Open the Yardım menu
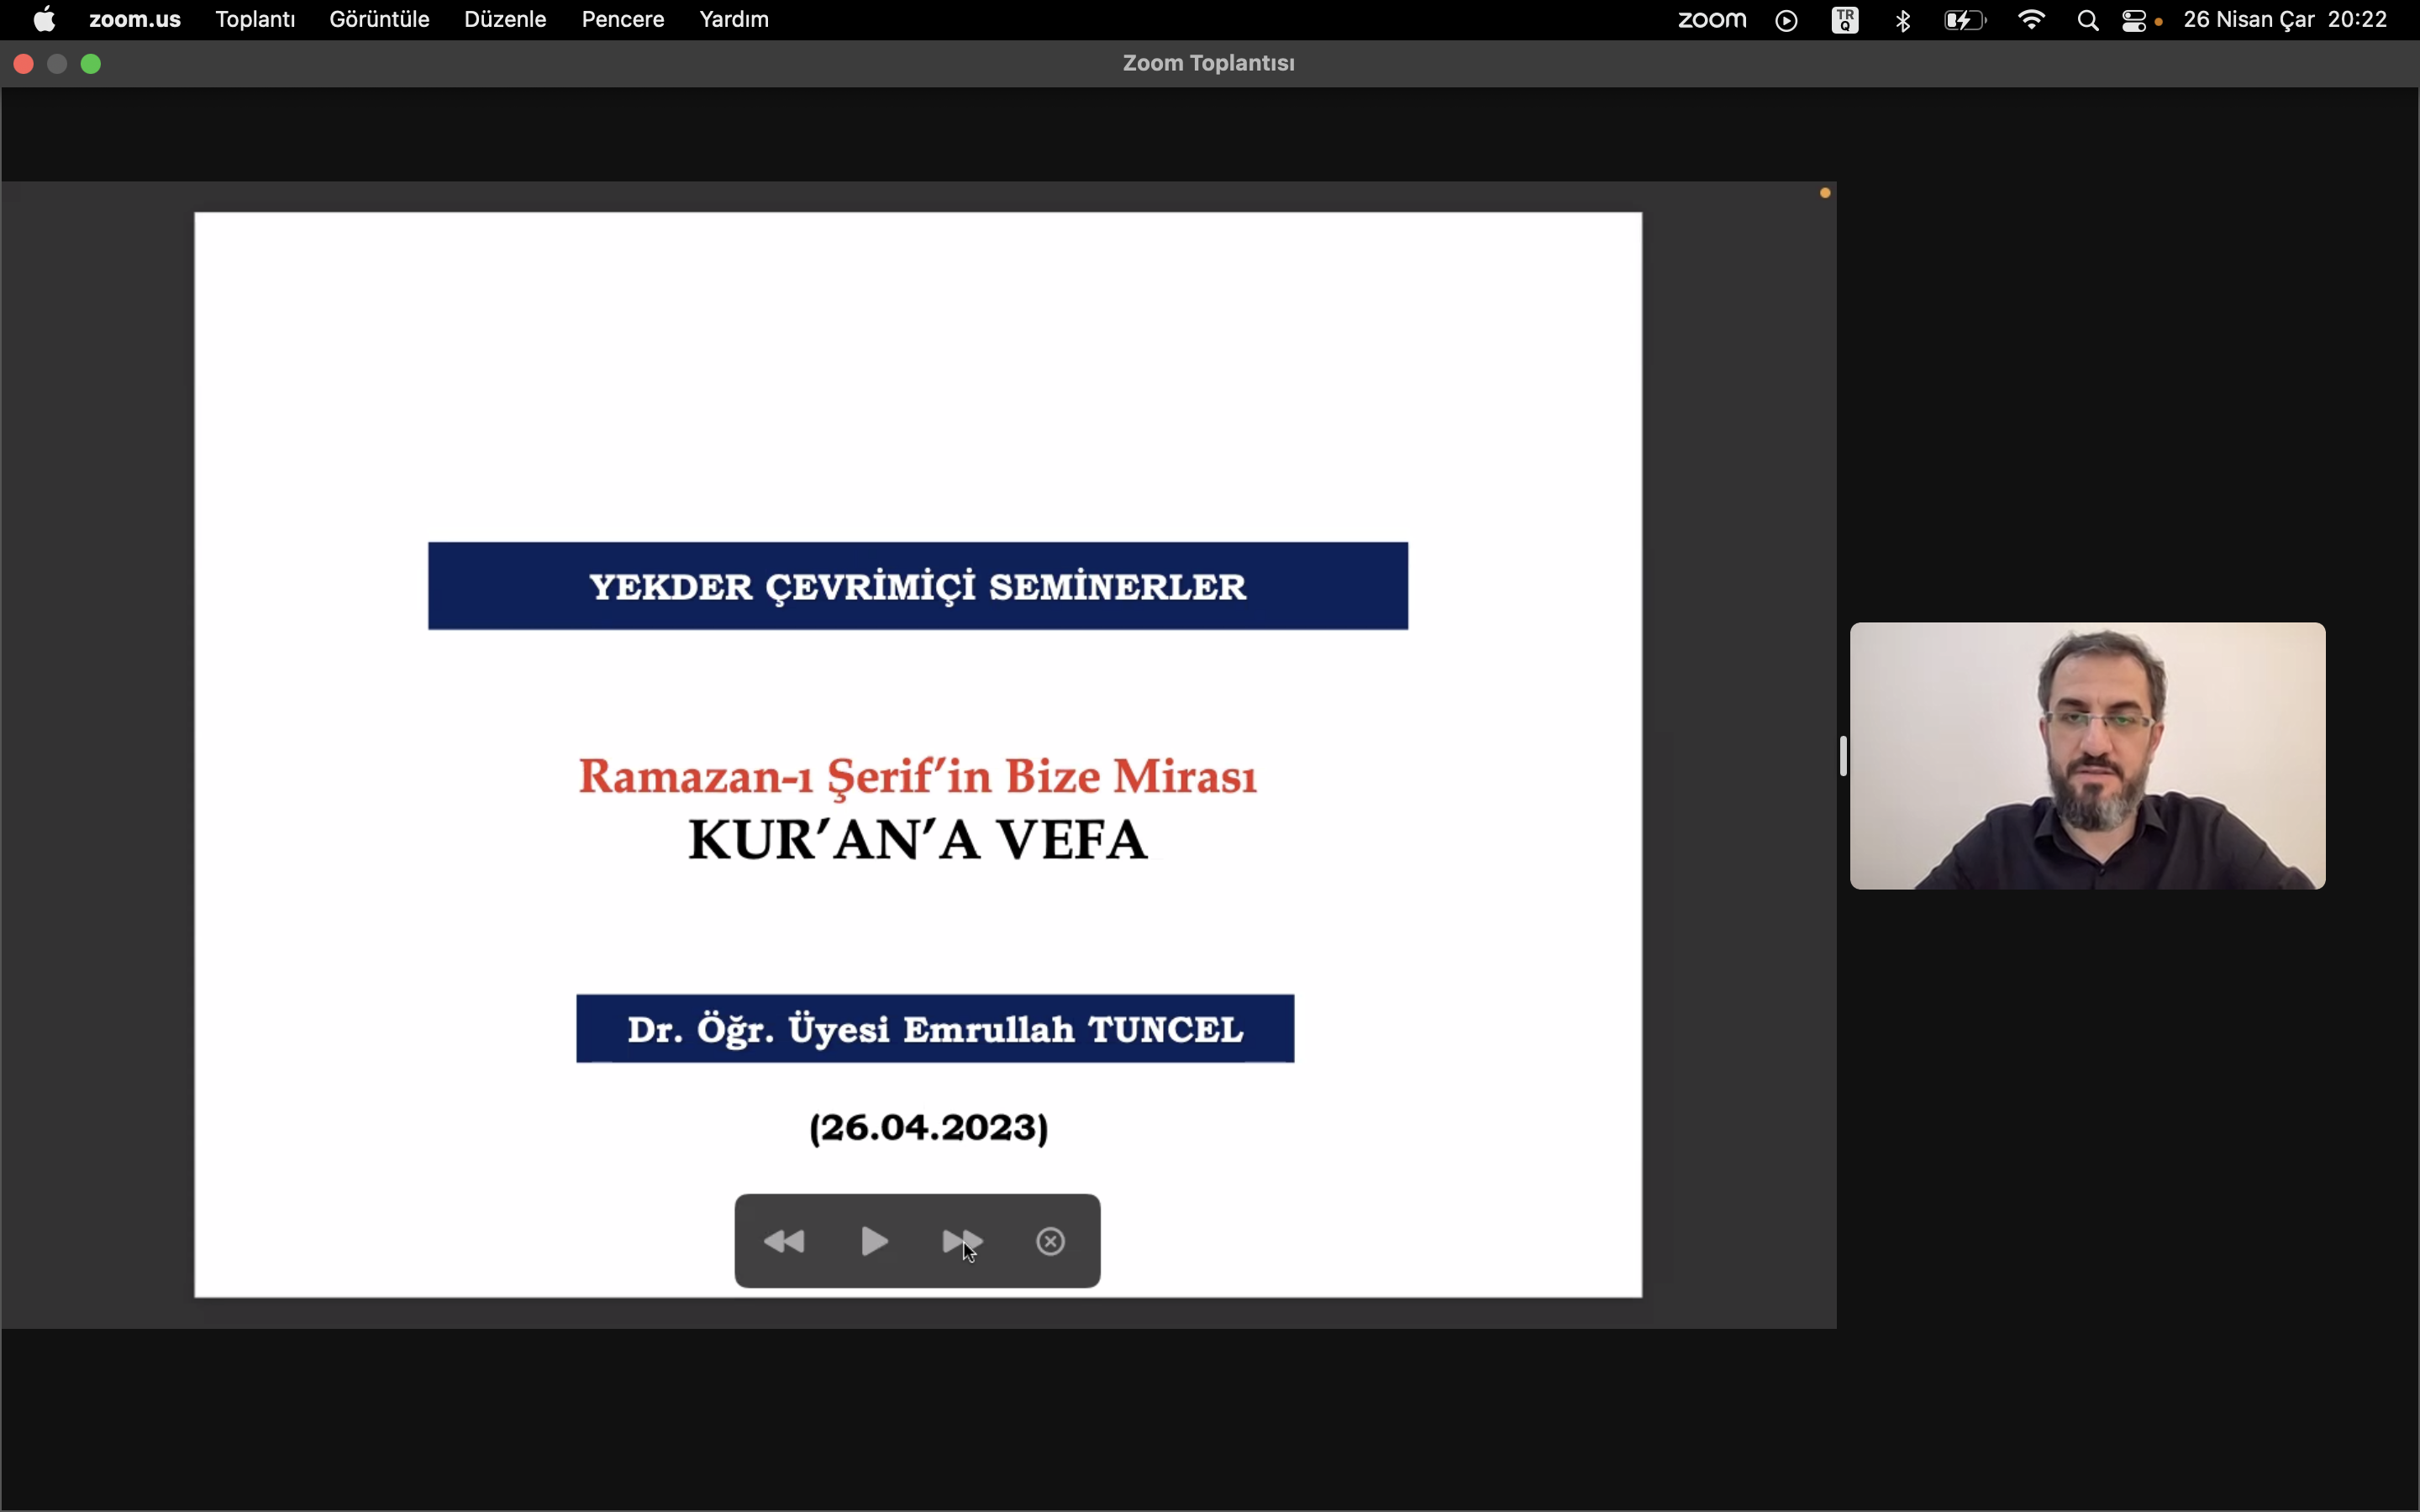 pyautogui.click(x=734, y=20)
